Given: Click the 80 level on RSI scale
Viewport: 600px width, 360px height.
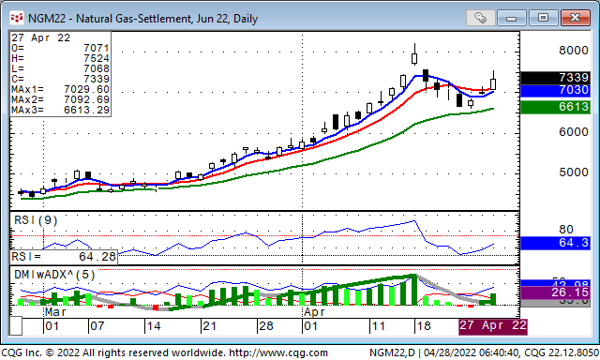Looking at the screenshot, I should click(566, 230).
